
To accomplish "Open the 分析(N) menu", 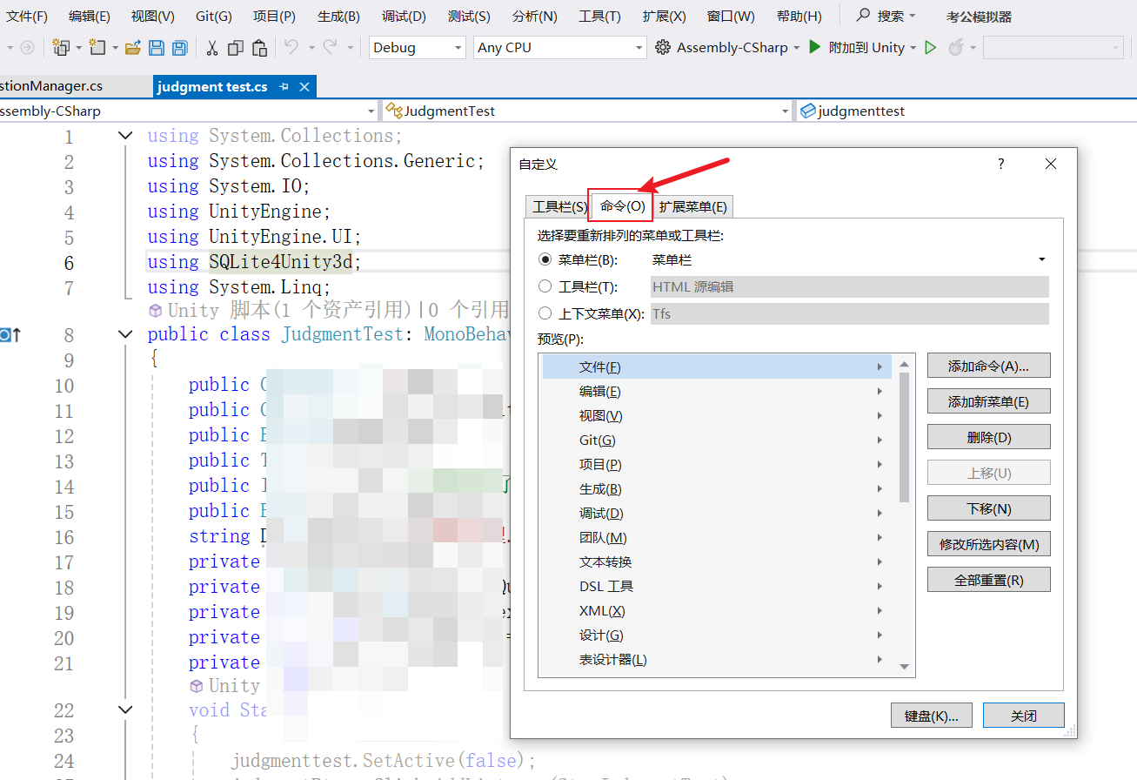I will [535, 16].
